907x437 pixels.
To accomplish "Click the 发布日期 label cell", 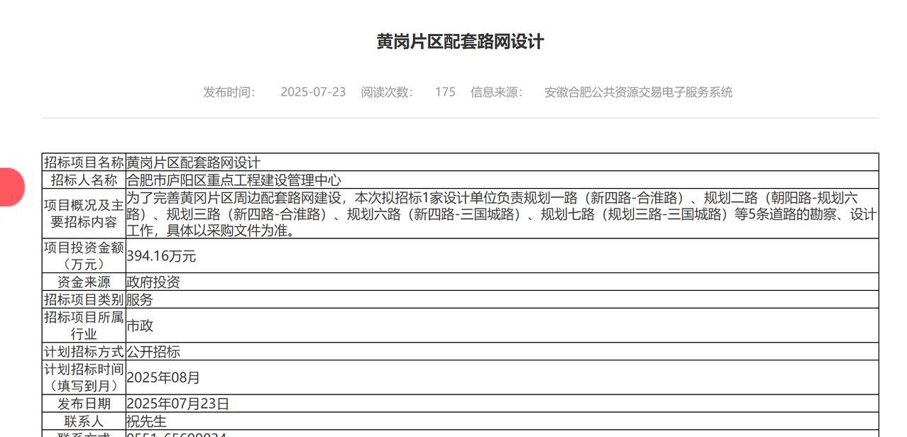I will click(84, 404).
